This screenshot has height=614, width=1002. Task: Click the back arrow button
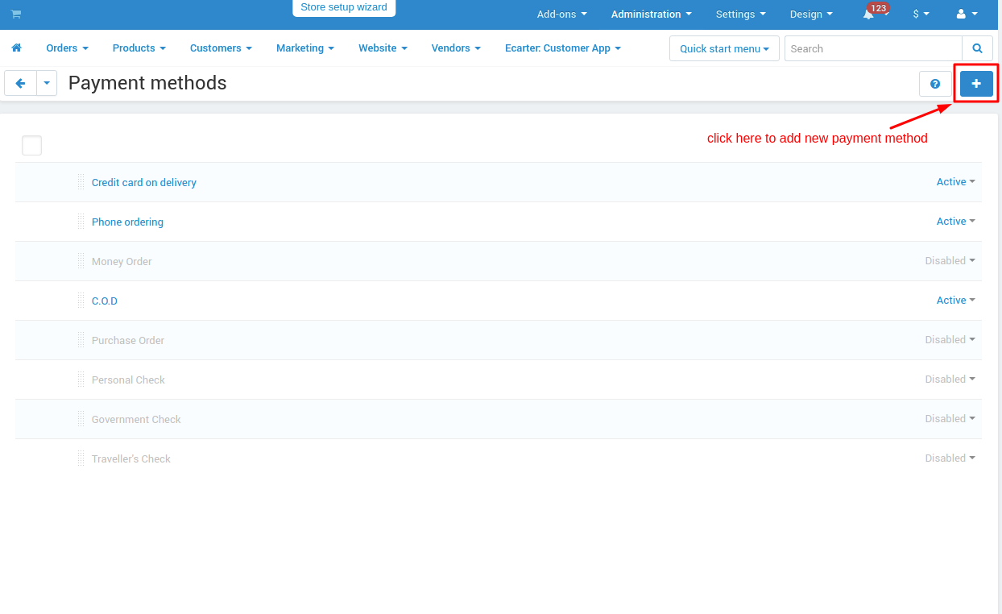[x=20, y=83]
